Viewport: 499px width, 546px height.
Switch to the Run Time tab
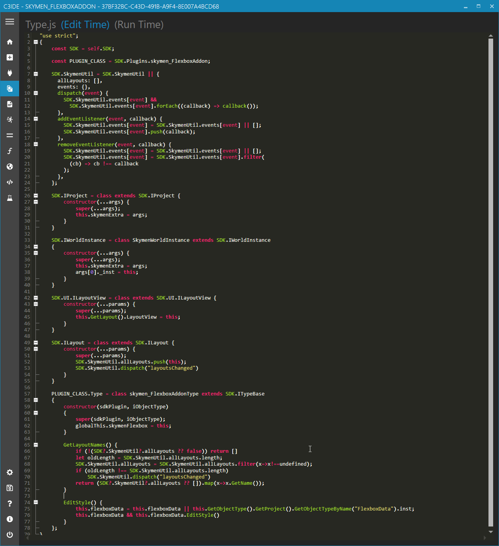[x=139, y=25]
